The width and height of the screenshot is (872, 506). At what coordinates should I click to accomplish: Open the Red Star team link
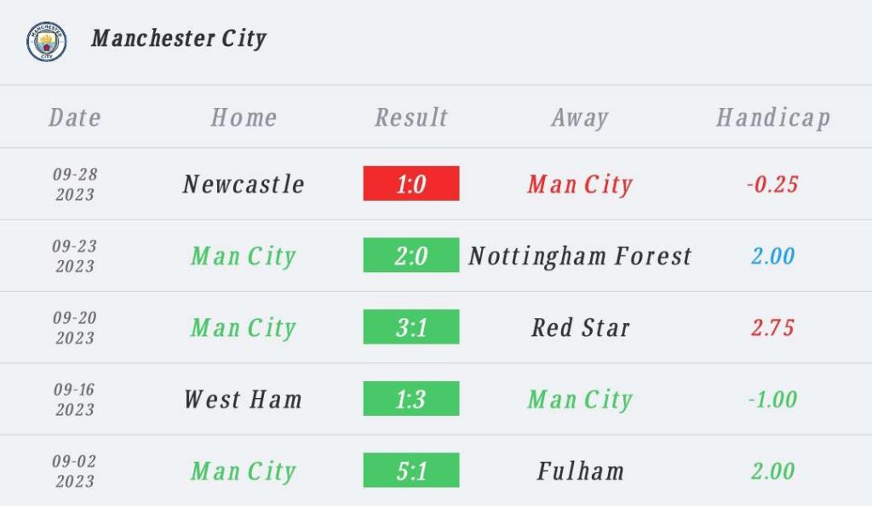[580, 327]
